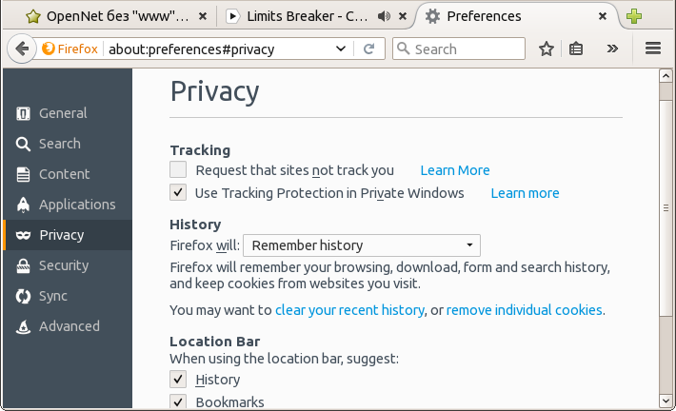The height and width of the screenshot is (411, 676).
Task: Open the hamburger menu icon
Action: click(653, 49)
